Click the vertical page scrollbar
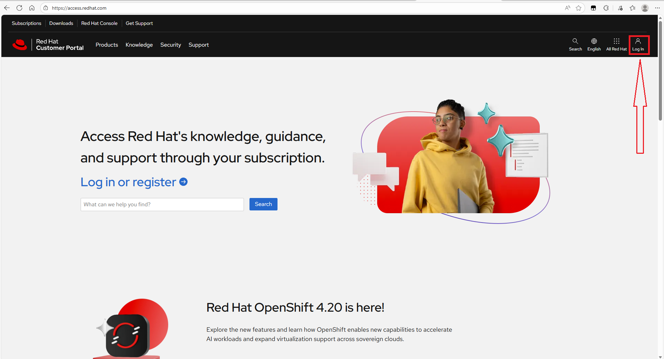The width and height of the screenshot is (664, 359). pyautogui.click(x=660, y=69)
